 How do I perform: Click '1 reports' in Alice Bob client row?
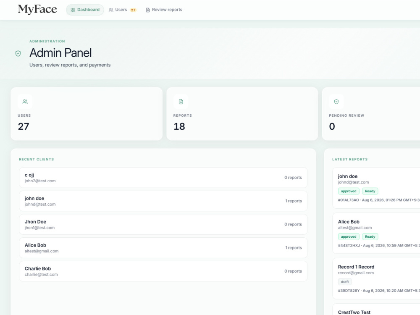[294, 248]
